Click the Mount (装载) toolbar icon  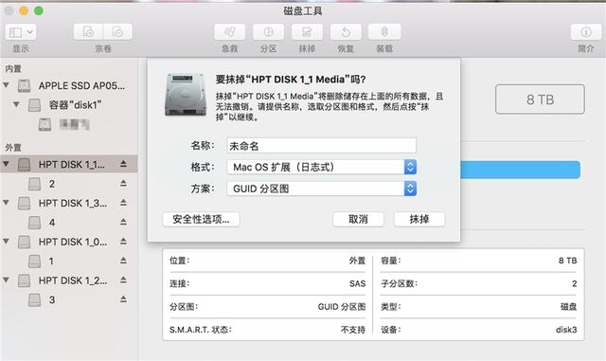tap(384, 32)
